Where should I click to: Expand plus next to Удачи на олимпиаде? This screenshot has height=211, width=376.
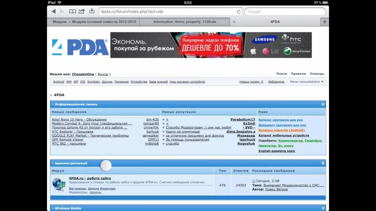click(163, 132)
